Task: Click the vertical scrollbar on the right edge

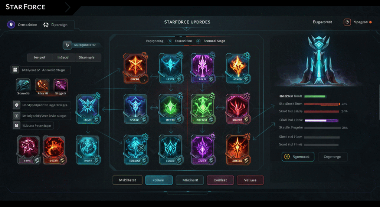Action: click(379, 101)
